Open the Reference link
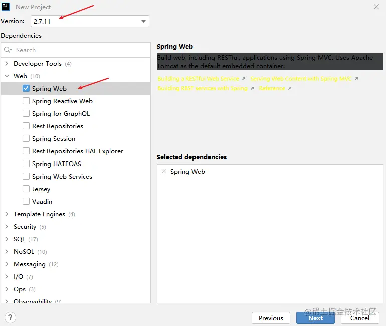Image resolution: width=386 pixels, height=326 pixels. click(x=272, y=88)
